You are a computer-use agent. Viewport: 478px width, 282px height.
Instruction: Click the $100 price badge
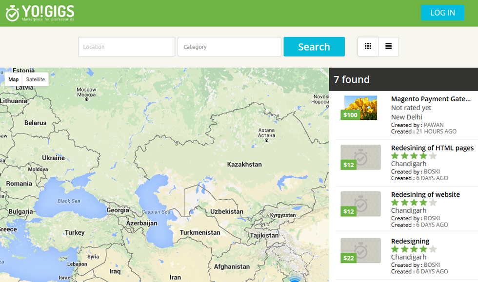pos(350,115)
